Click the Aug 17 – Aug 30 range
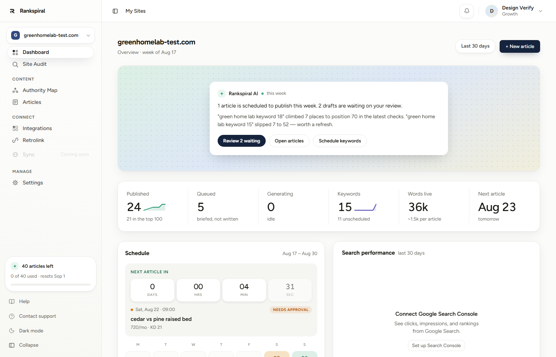The width and height of the screenshot is (556, 357). tap(300, 253)
